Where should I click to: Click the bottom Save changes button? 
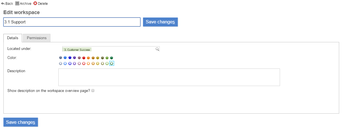click(21, 122)
